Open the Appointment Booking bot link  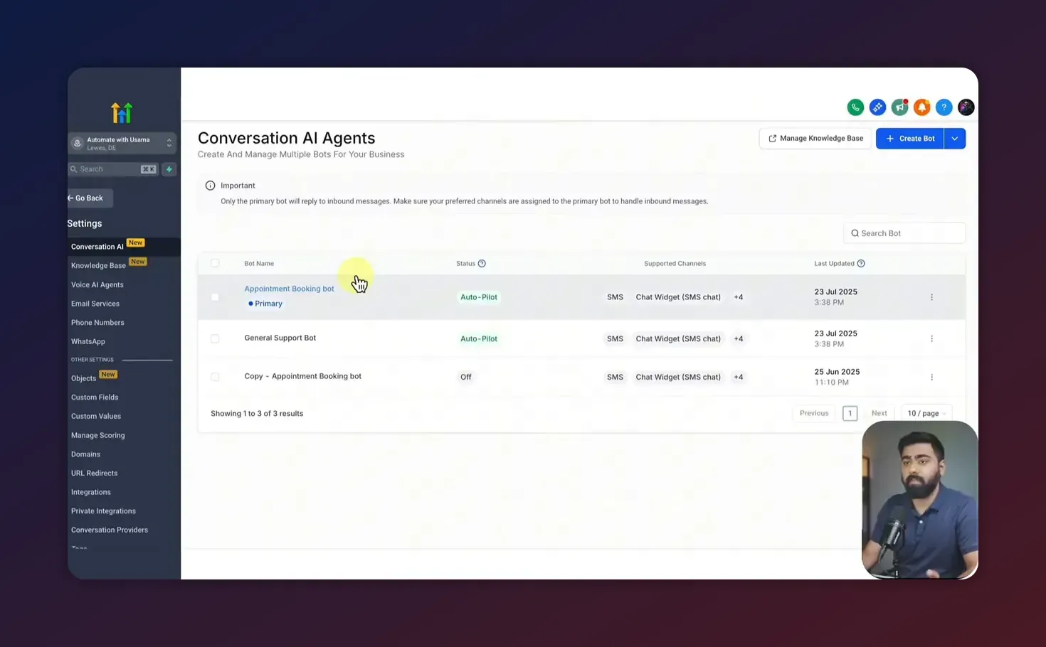click(x=289, y=289)
